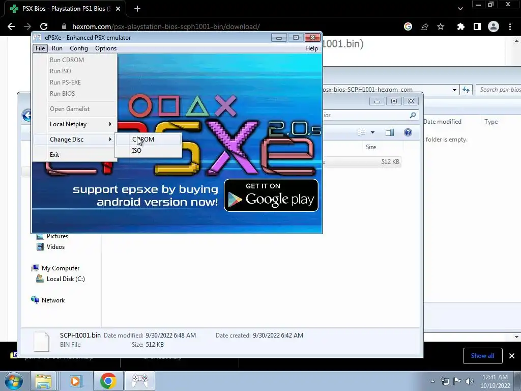
Task: Click the Google icon in address bar
Action: click(408, 26)
